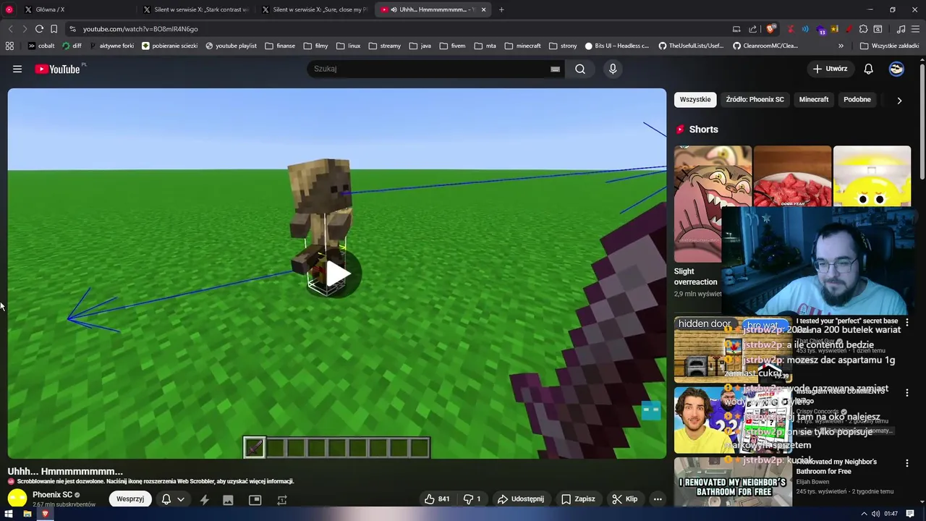
Task: Bookmark this page in browser toolbar
Action: pyautogui.click(x=54, y=29)
